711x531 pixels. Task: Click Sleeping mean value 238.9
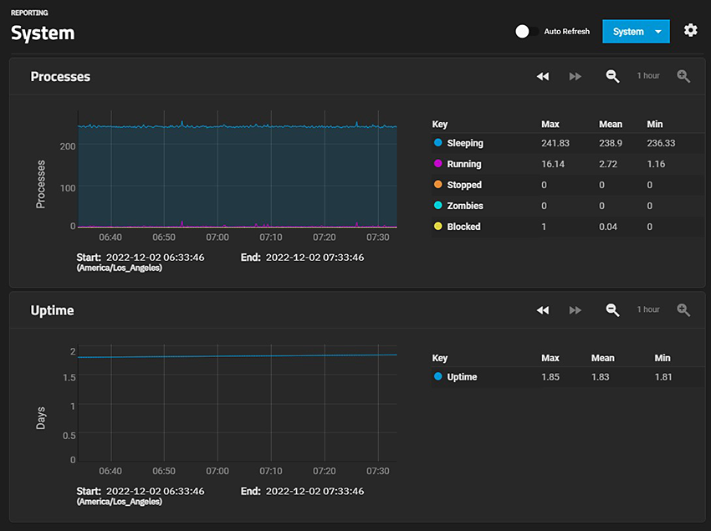[x=611, y=143]
